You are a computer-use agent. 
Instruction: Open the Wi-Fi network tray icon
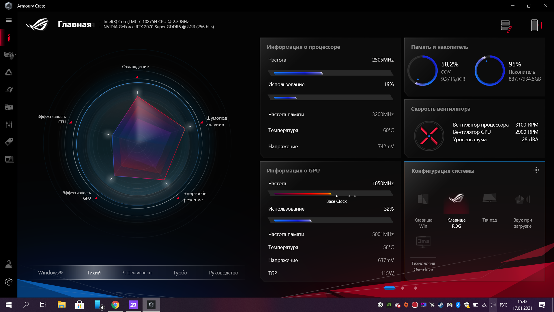(484, 305)
